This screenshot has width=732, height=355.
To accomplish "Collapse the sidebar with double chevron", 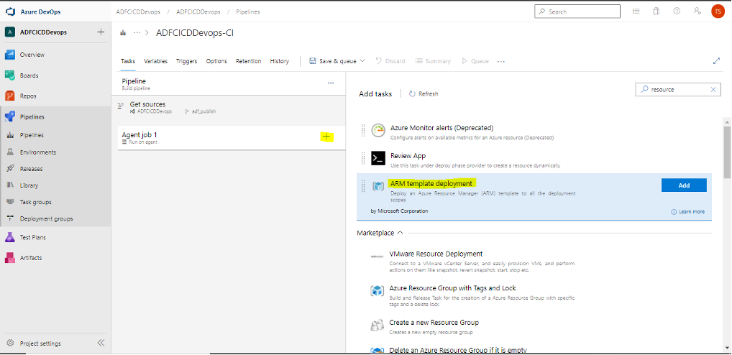I will 101,343.
